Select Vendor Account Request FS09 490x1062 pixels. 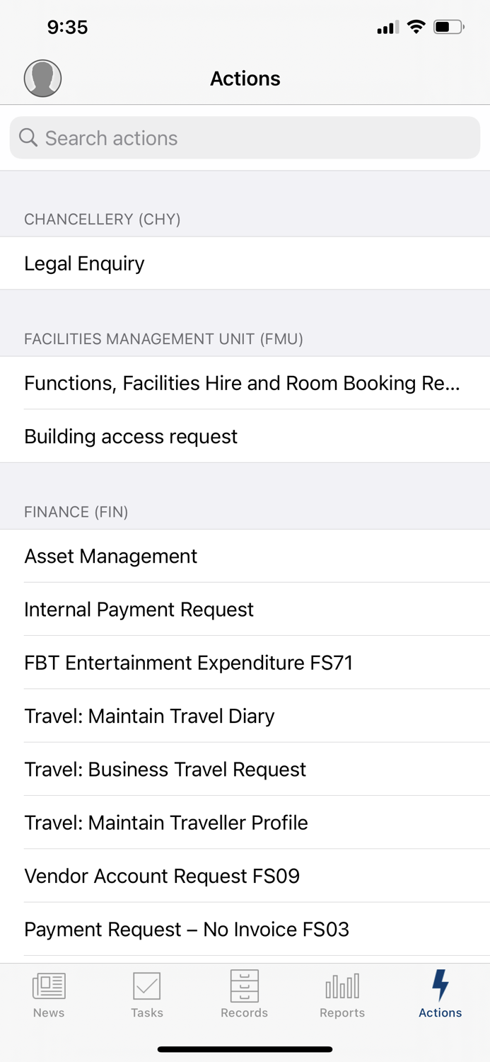[162, 876]
